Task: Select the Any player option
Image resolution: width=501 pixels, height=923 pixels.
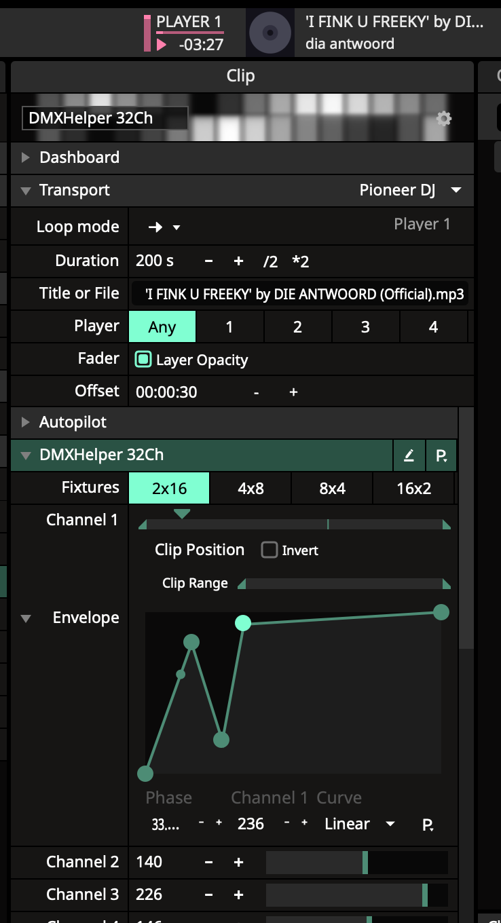Action: (x=162, y=327)
